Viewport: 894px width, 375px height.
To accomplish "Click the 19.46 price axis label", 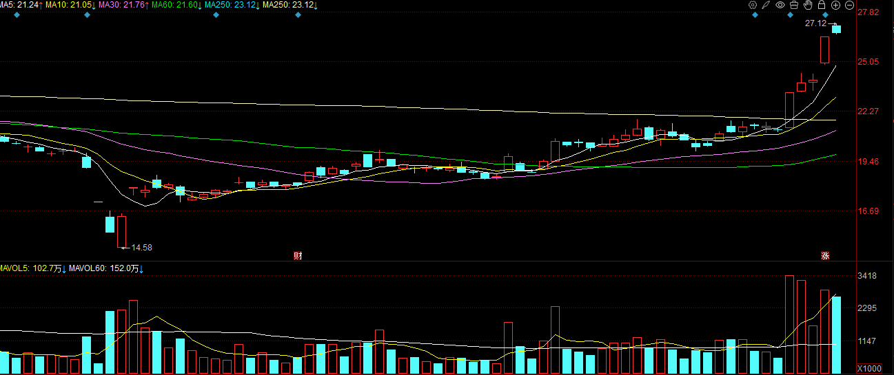I will tap(867, 162).
